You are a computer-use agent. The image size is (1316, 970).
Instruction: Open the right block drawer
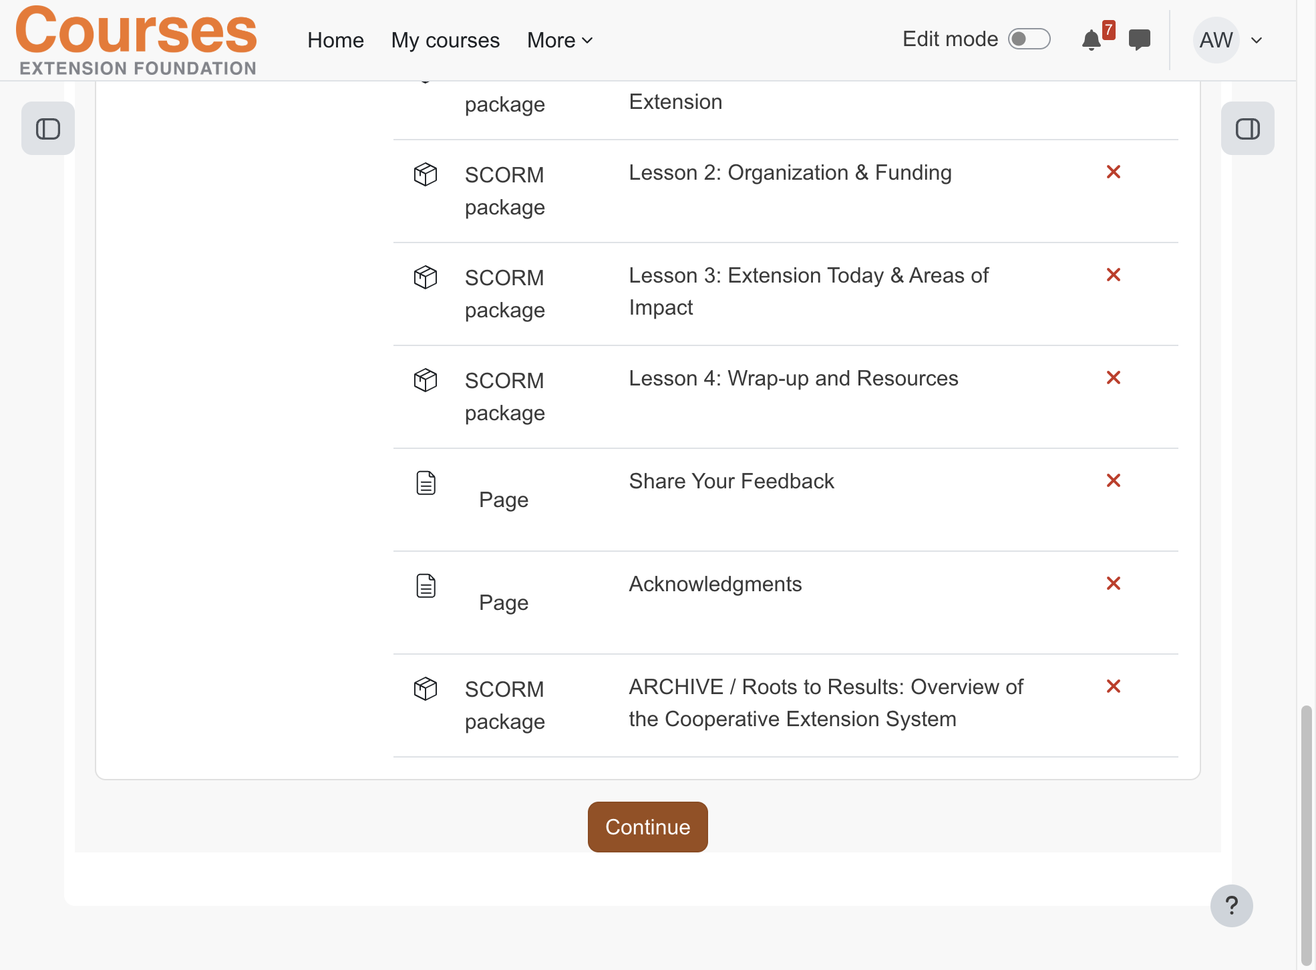pyautogui.click(x=1248, y=128)
